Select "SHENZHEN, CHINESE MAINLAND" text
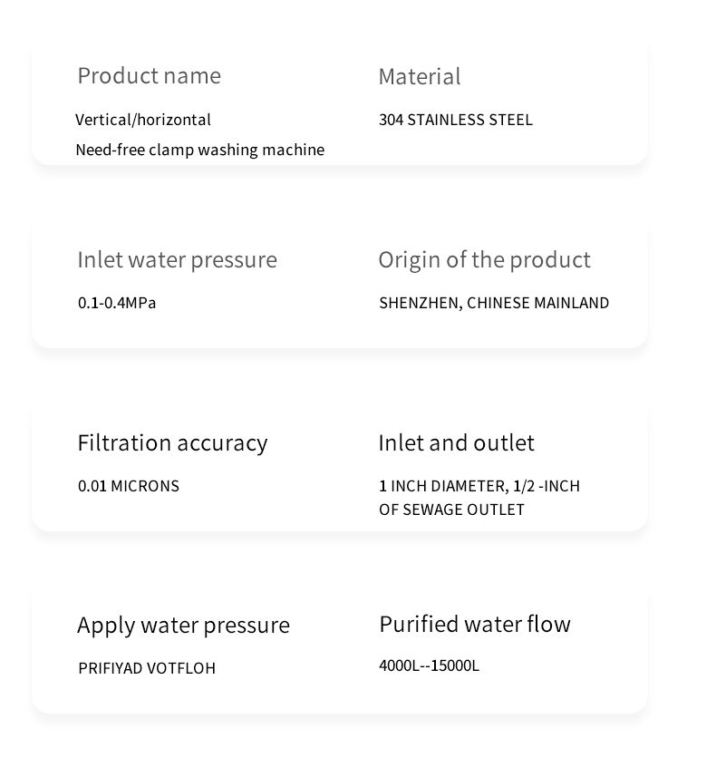716x767 pixels. coord(493,303)
